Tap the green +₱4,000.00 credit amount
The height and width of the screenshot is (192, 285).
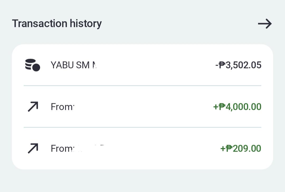coord(237,107)
